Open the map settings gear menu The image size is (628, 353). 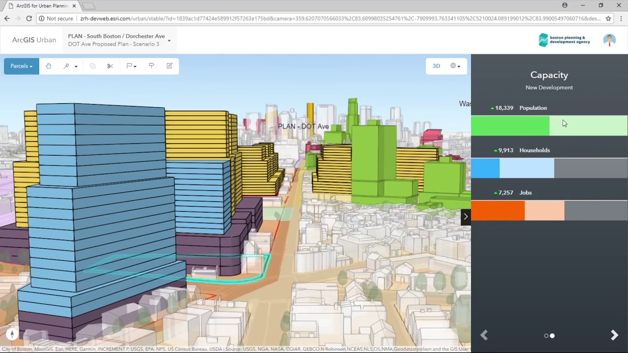click(455, 66)
